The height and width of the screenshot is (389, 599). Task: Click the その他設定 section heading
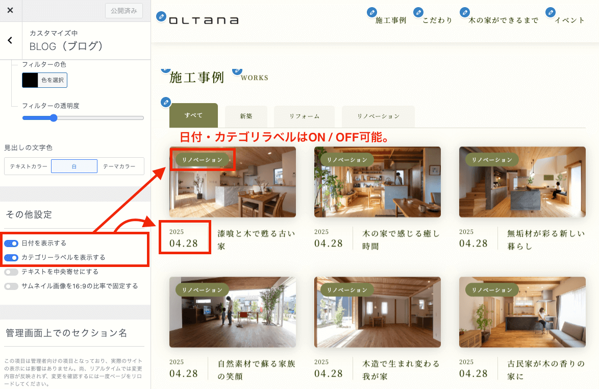click(29, 215)
